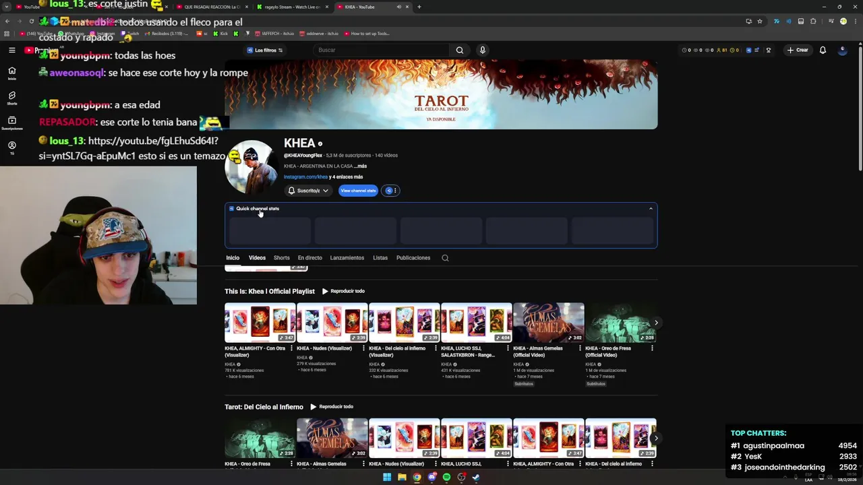Viewport: 863px width, 485px height.
Task: Open more options for KHEA - Nudes video
Action: coord(363,348)
